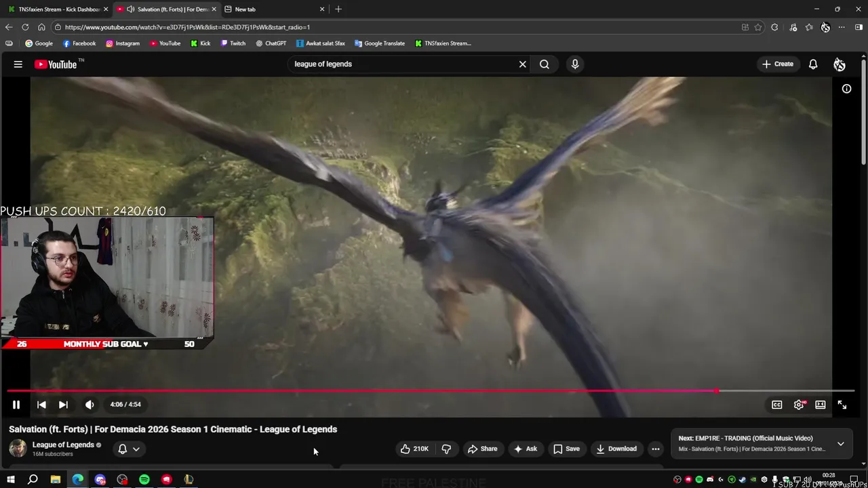The height and width of the screenshot is (488, 868).
Task: Open browser settings and more menu
Action: pos(842,27)
